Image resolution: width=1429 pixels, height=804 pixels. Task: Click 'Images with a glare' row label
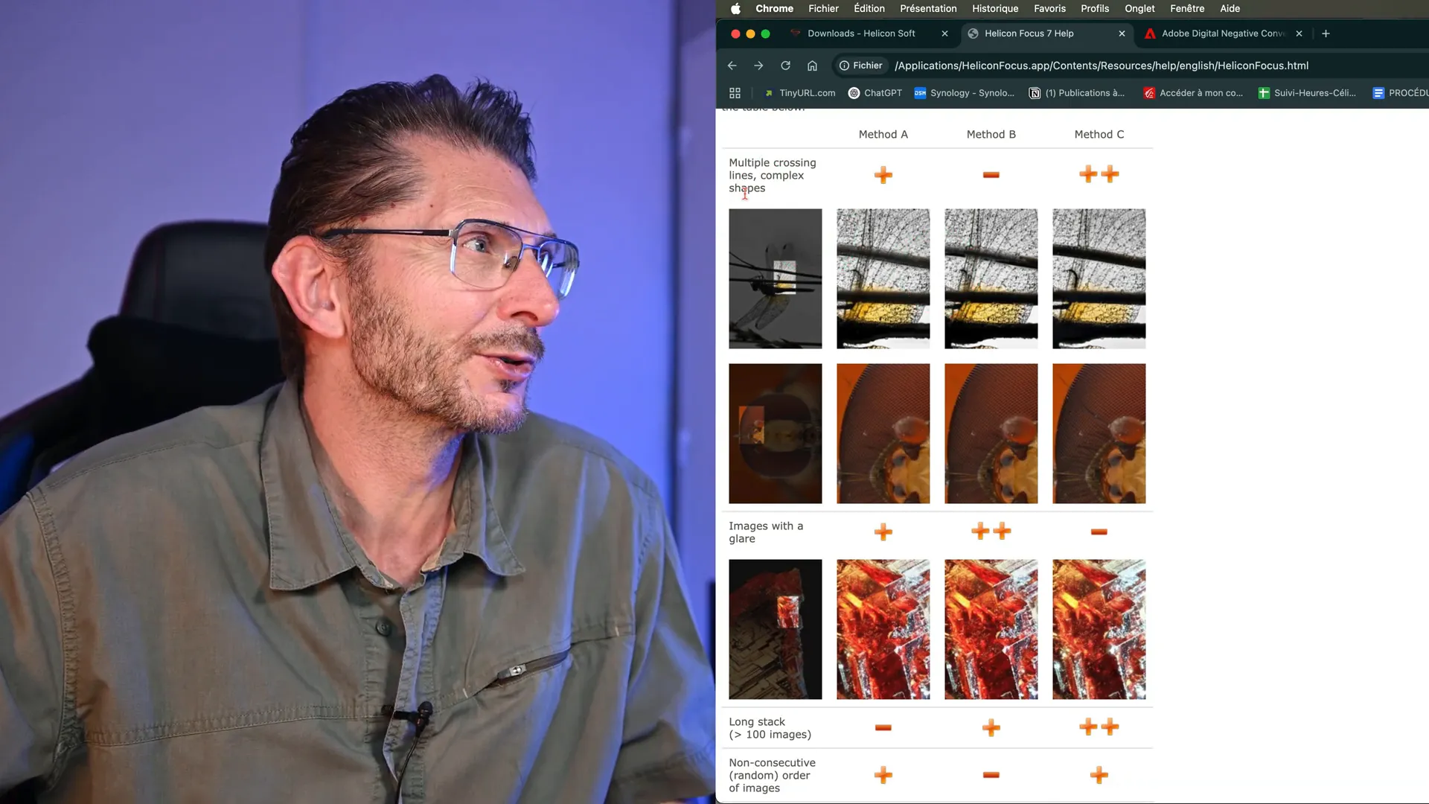tap(766, 532)
